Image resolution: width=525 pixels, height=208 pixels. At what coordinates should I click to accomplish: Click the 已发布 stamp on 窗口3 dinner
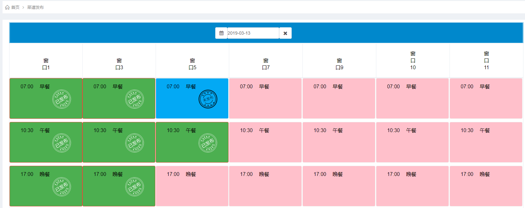point(134,187)
